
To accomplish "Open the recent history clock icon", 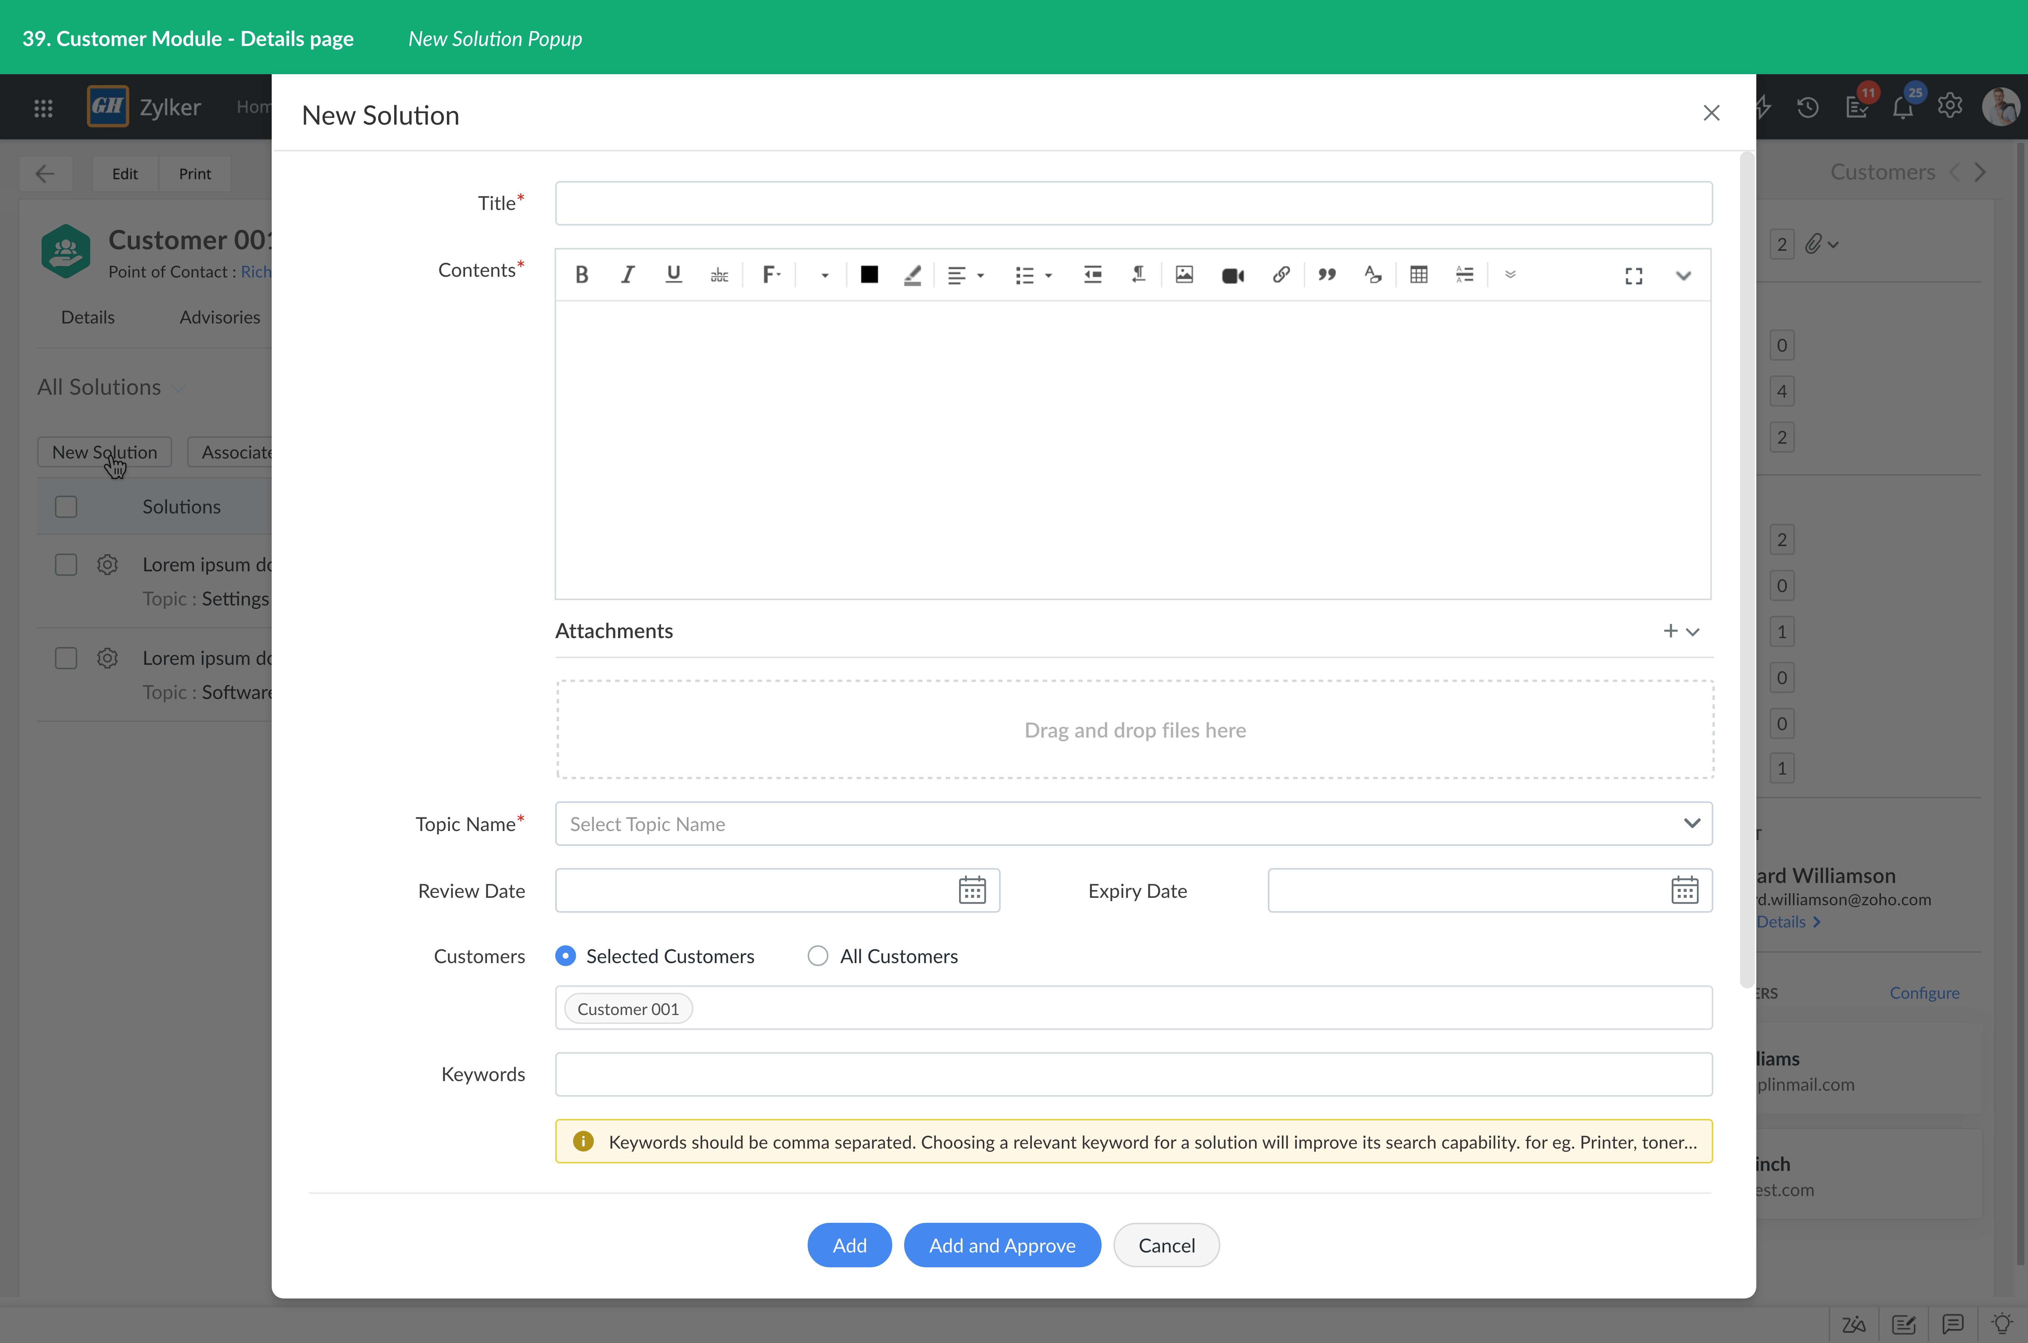I will (1808, 107).
